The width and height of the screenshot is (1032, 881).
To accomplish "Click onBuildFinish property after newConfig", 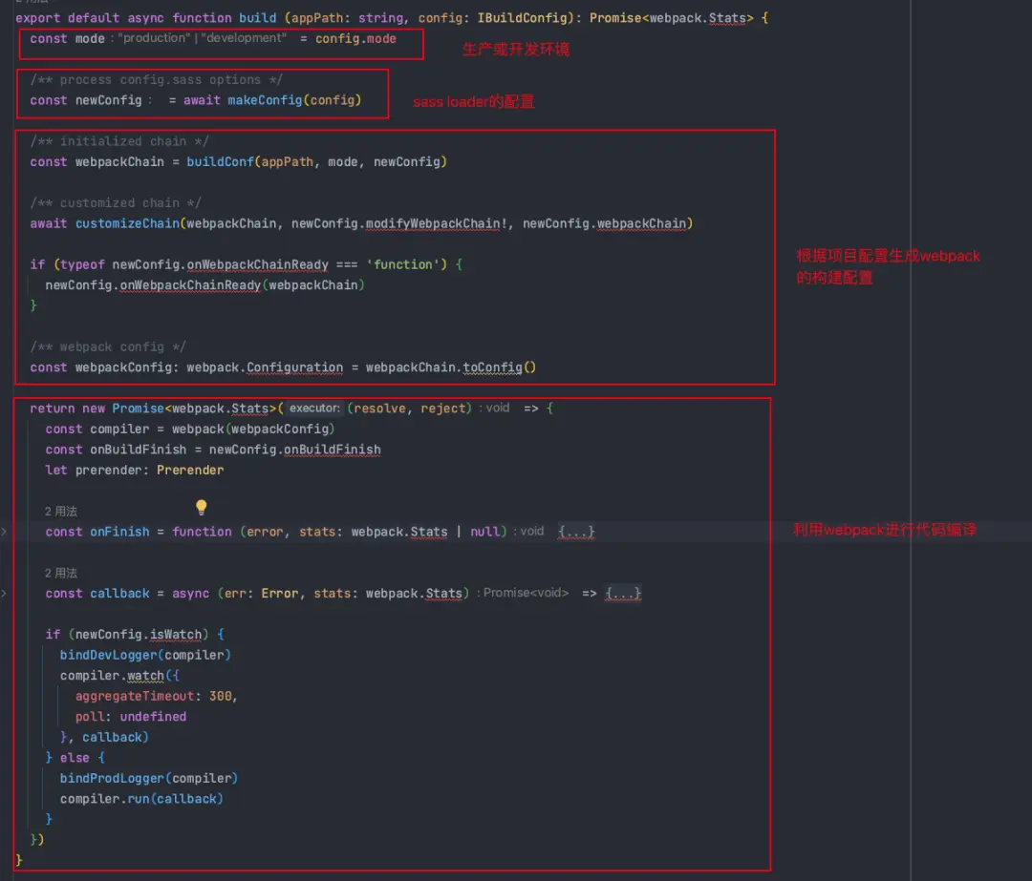I will click(332, 449).
